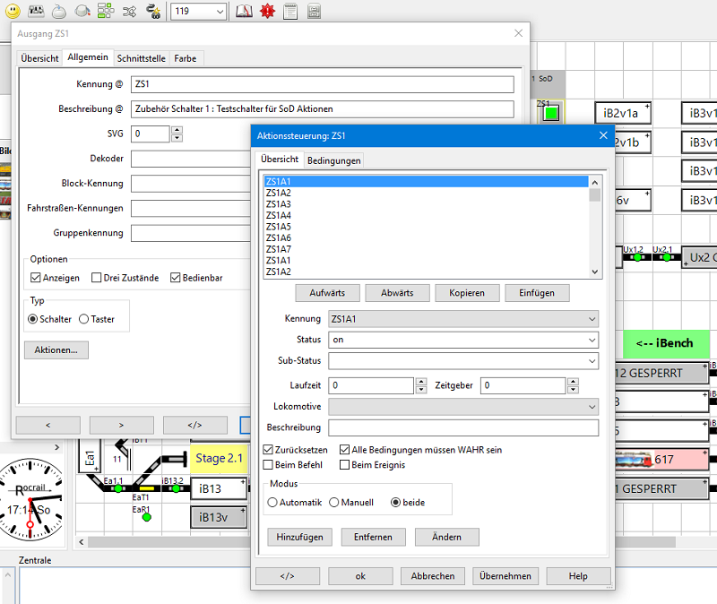Click the green ZS1 switch symbol
717x604 pixels.
point(550,114)
